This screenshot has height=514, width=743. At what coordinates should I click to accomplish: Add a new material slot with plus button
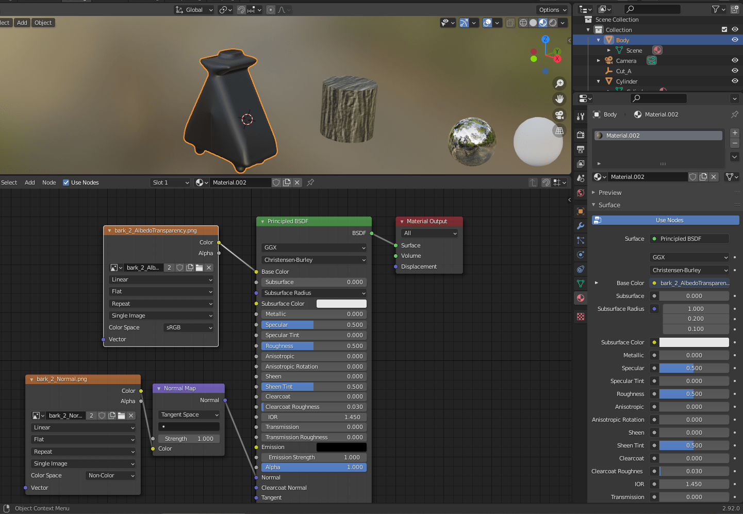[x=735, y=132]
